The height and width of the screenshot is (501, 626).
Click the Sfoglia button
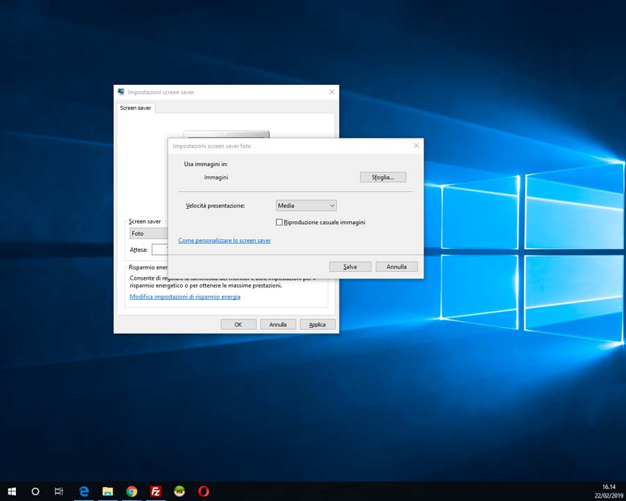click(383, 177)
